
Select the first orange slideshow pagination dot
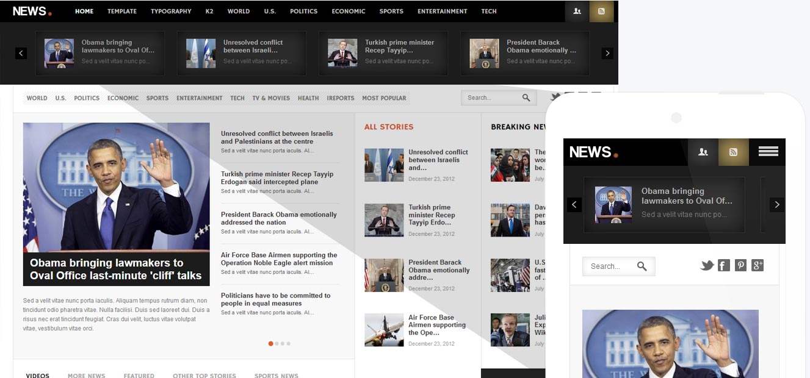(x=270, y=343)
